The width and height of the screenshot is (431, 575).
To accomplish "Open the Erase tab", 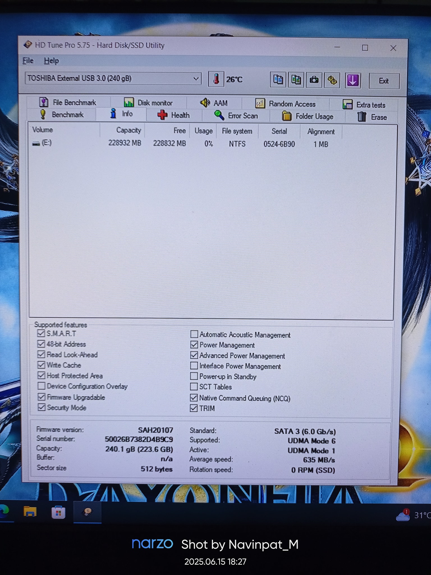I will point(372,117).
